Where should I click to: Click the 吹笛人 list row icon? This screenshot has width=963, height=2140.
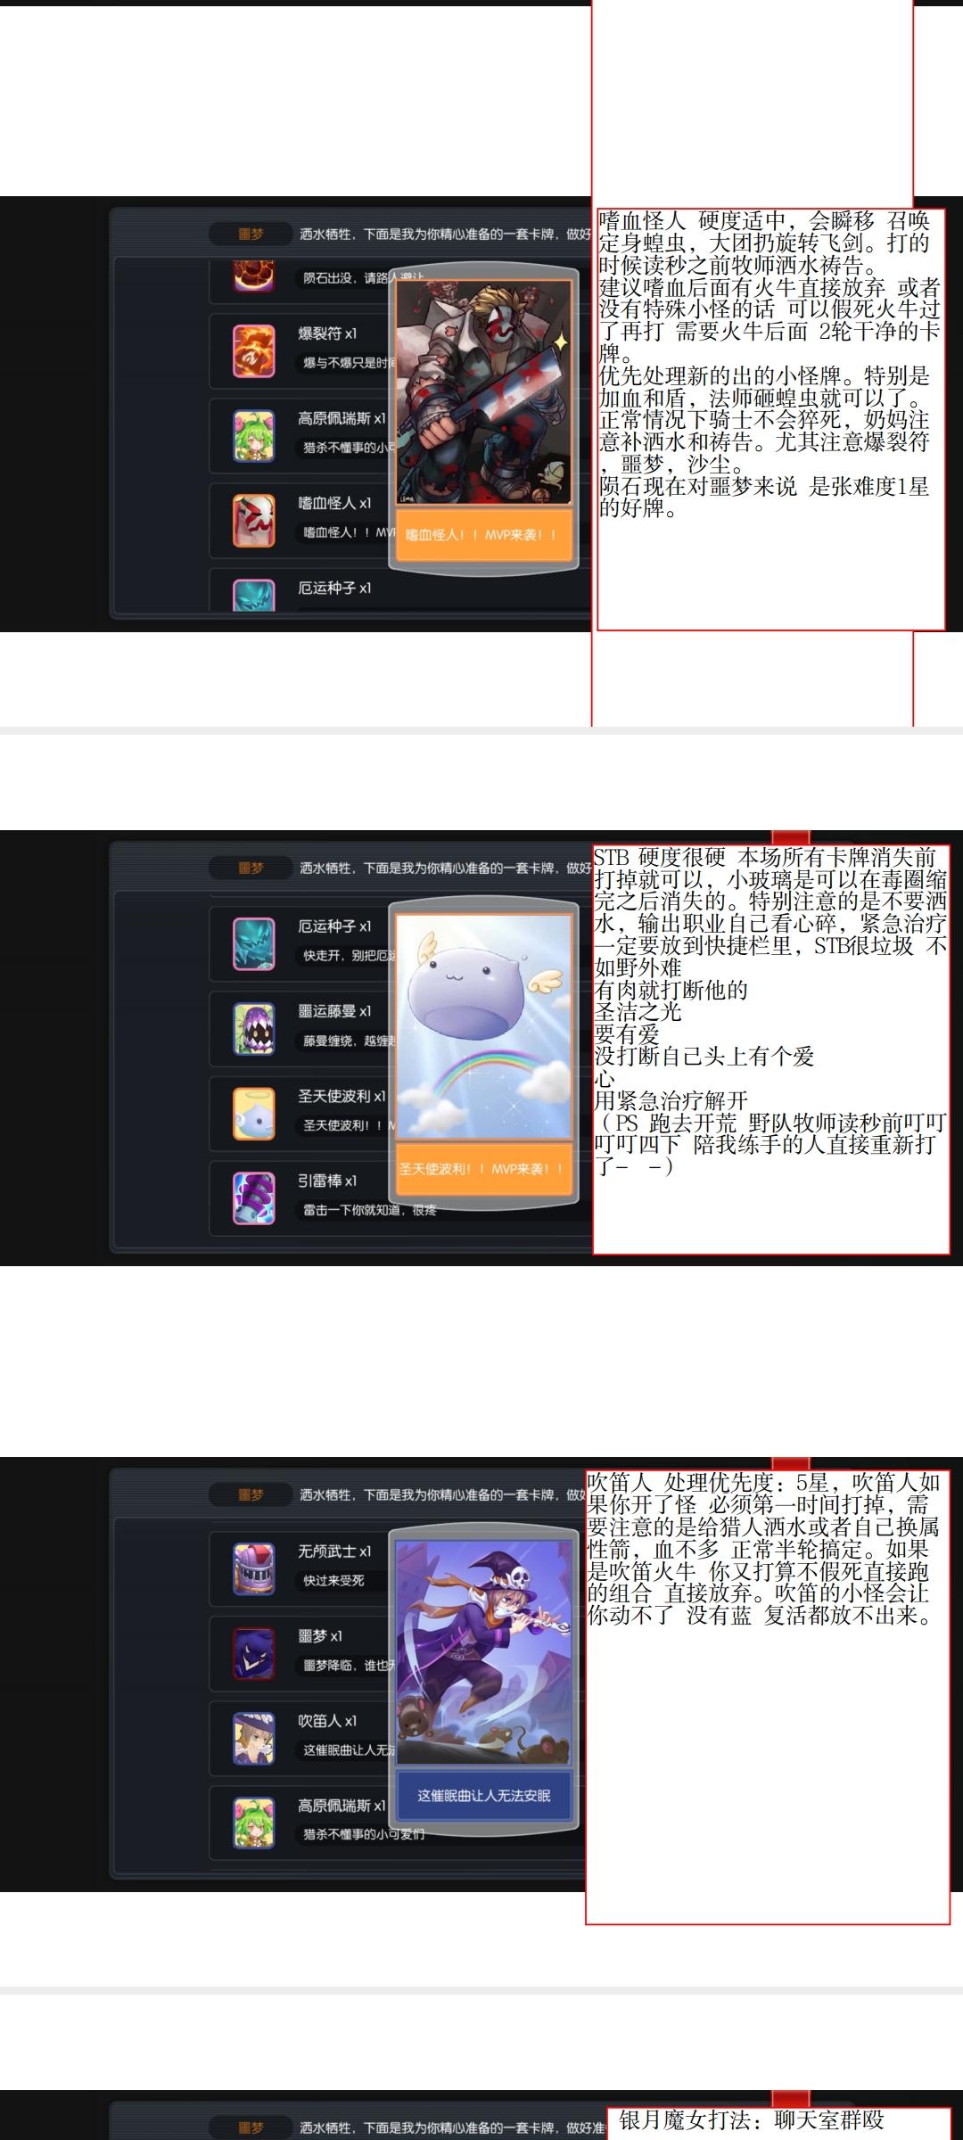click(x=254, y=1738)
